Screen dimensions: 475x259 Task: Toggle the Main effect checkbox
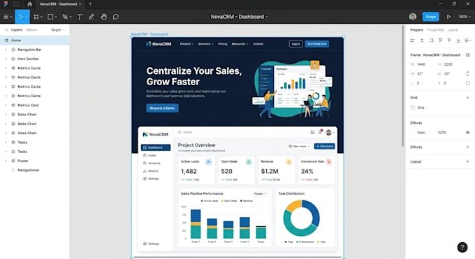413,133
